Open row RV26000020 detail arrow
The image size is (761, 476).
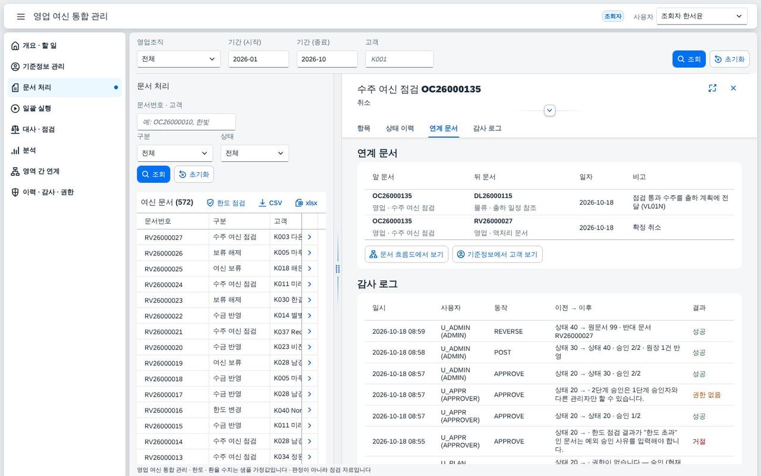click(309, 347)
